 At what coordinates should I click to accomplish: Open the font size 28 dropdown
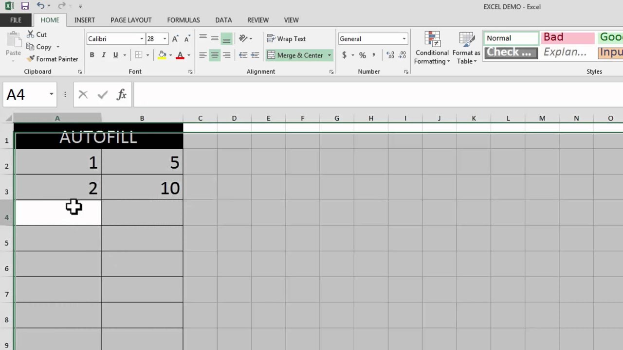[x=165, y=39]
